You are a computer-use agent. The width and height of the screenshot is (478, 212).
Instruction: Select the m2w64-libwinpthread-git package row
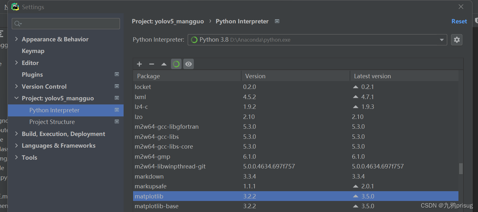coord(296,166)
